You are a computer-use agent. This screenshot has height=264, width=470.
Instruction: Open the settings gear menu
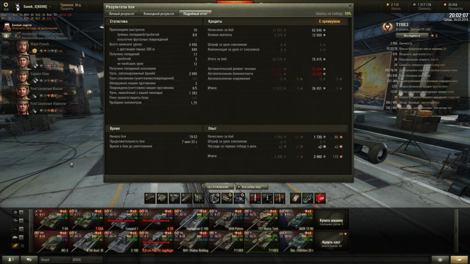pyautogui.click(x=6, y=5)
